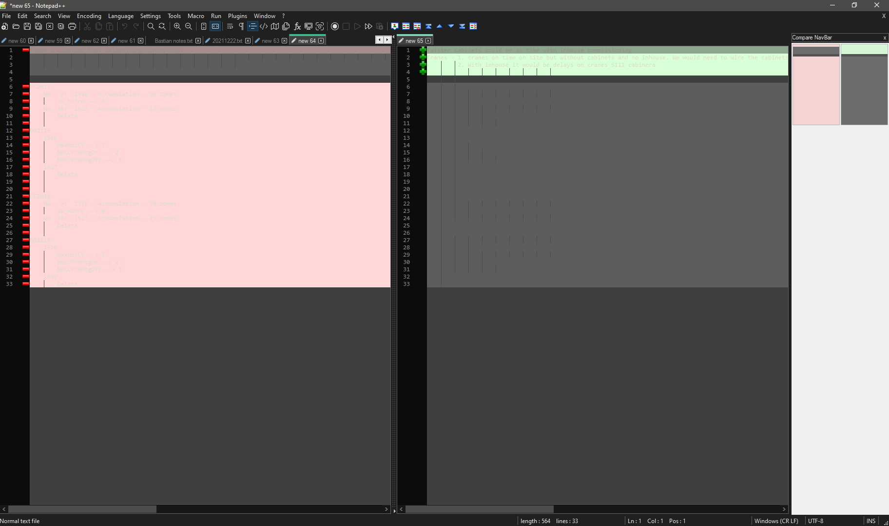Go to next difference with down arrow
Screen dimensions: 889x526
(x=451, y=26)
